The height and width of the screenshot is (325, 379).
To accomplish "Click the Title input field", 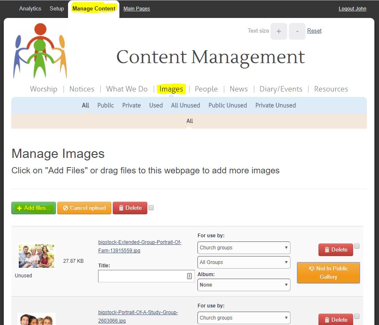I will tap(142, 276).
